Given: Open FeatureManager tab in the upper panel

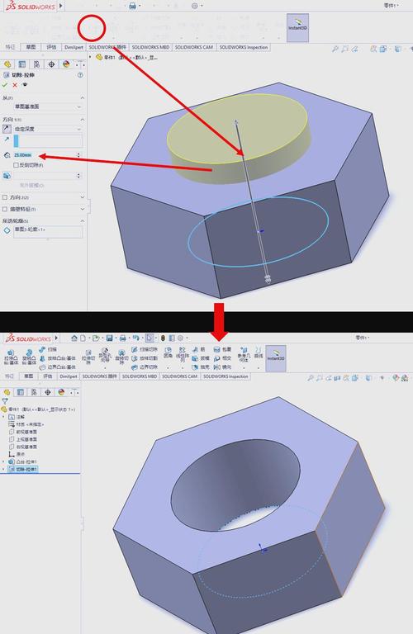Looking at the screenshot, I should click(7, 64).
